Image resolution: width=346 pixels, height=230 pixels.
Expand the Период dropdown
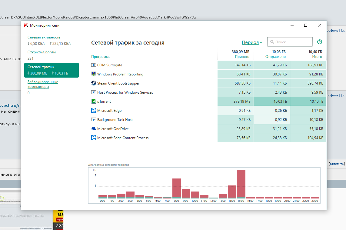(x=252, y=42)
